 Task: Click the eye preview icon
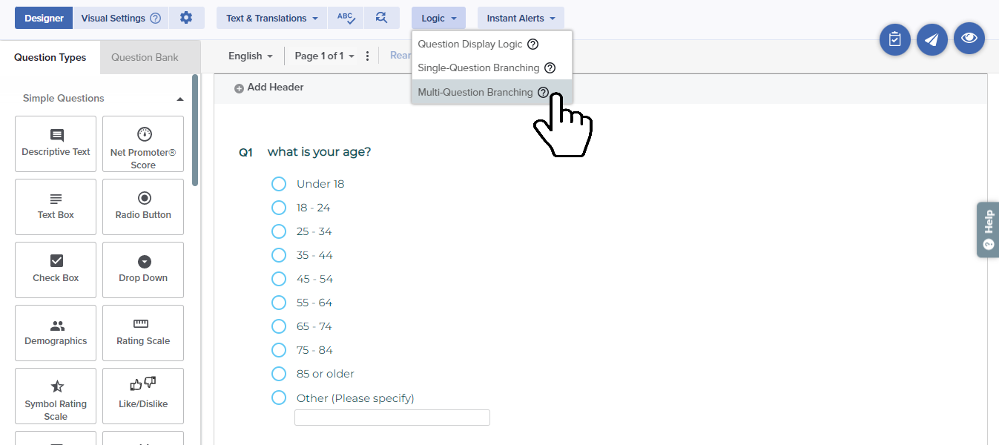(x=969, y=39)
